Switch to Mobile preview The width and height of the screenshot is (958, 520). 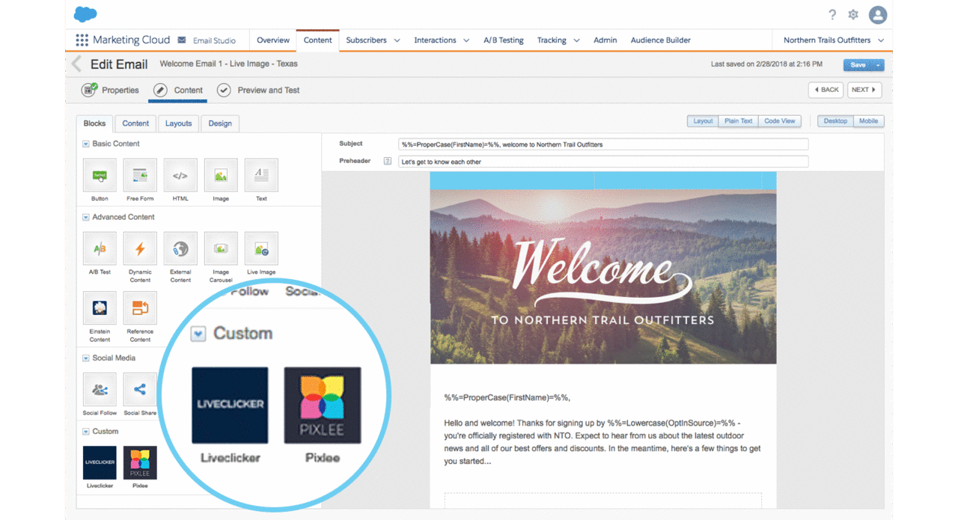pos(868,121)
